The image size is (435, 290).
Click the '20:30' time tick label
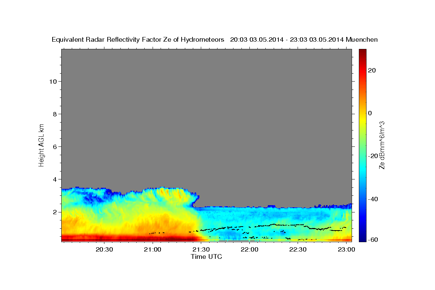coord(104,249)
